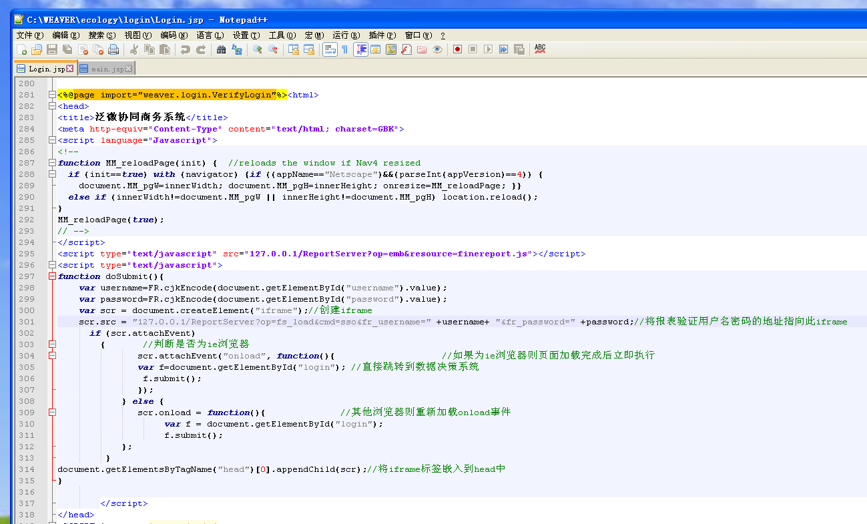Collapse the doSubmit function fold at line 297
Screen dimensions: 867x524
[52, 276]
